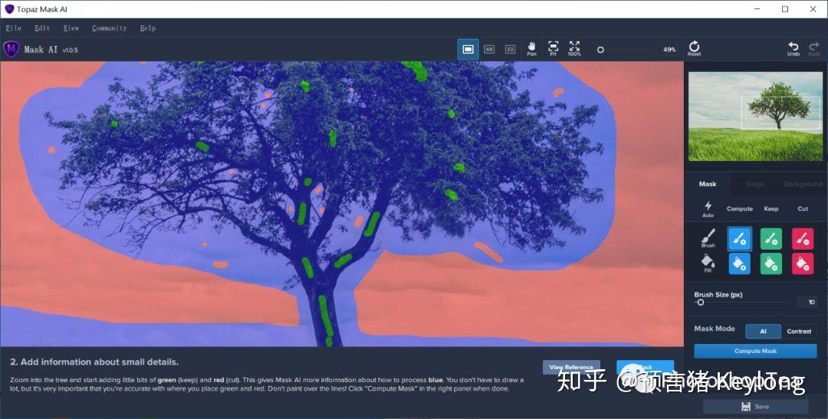The height and width of the screenshot is (419, 828).
Task: Choose the red Cut fill bucket
Action: [803, 264]
